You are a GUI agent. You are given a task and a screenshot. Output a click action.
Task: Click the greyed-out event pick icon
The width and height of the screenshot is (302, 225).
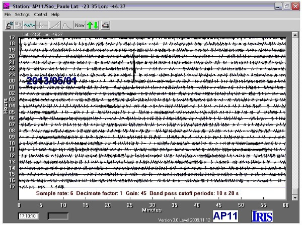pos(42,25)
